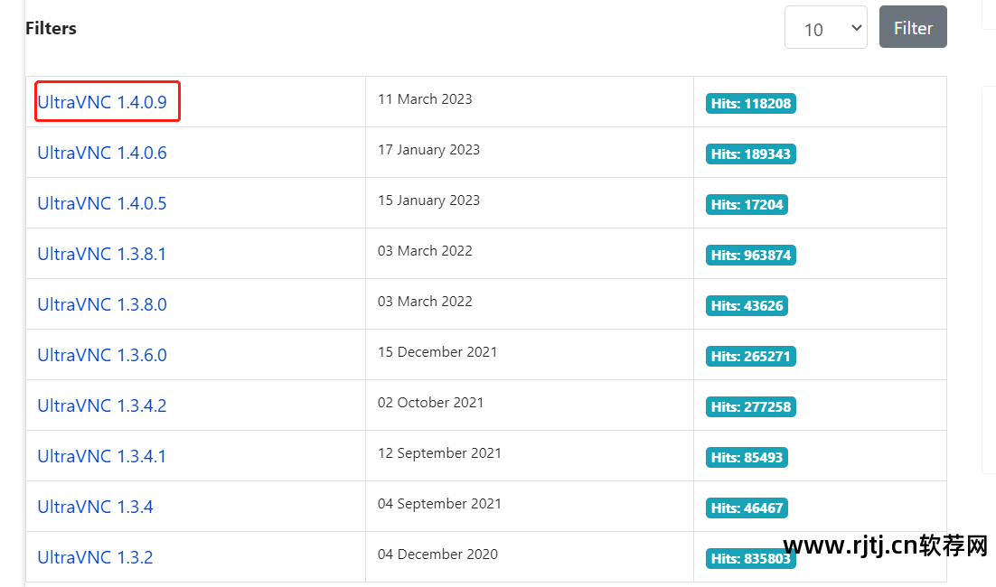Click the Hits: 43626 badge

(x=747, y=306)
